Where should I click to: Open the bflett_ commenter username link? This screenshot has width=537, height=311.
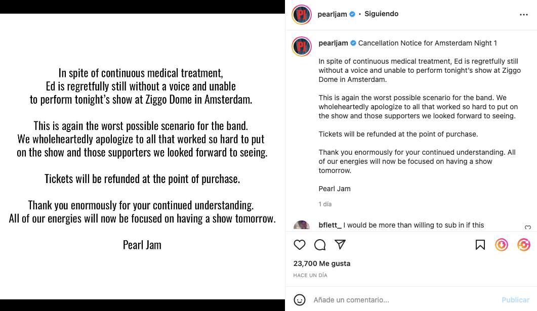point(330,225)
